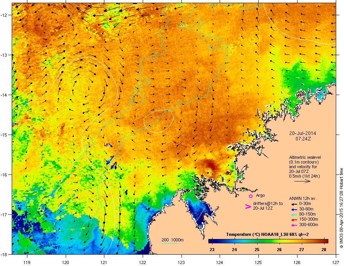The width and height of the screenshot is (344, 266).
Task: Click the magenta drifters arrowhead legend symbol
Action: [x=248, y=207]
